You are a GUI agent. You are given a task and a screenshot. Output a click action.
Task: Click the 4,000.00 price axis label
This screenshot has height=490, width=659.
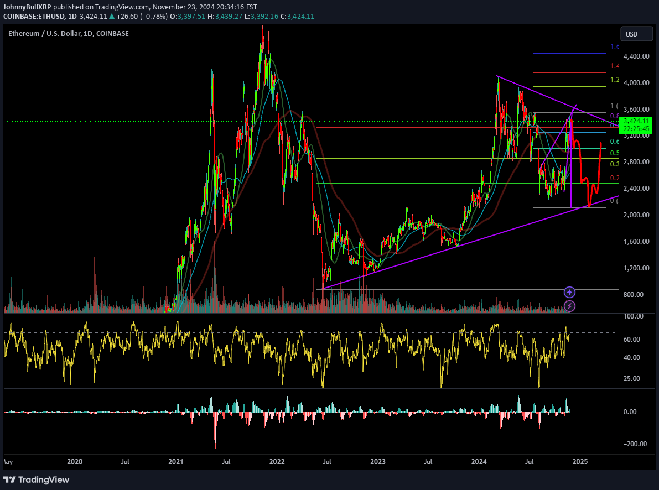coord(636,83)
